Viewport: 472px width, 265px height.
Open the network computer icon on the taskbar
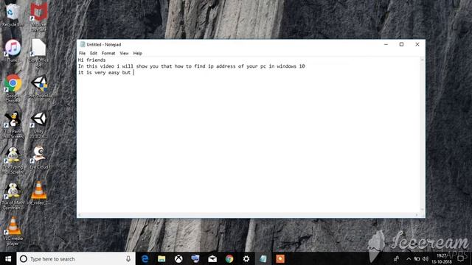point(195,258)
